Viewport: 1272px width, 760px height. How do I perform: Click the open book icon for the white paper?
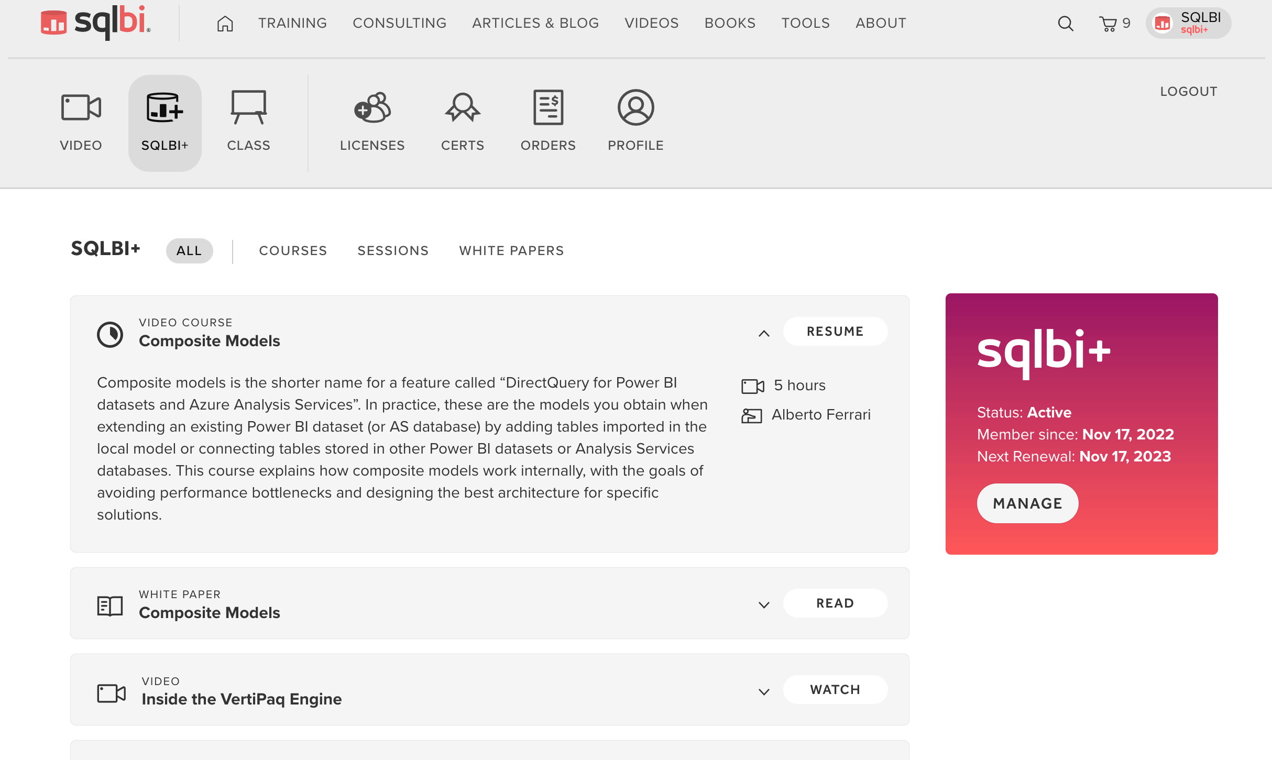pyautogui.click(x=110, y=606)
